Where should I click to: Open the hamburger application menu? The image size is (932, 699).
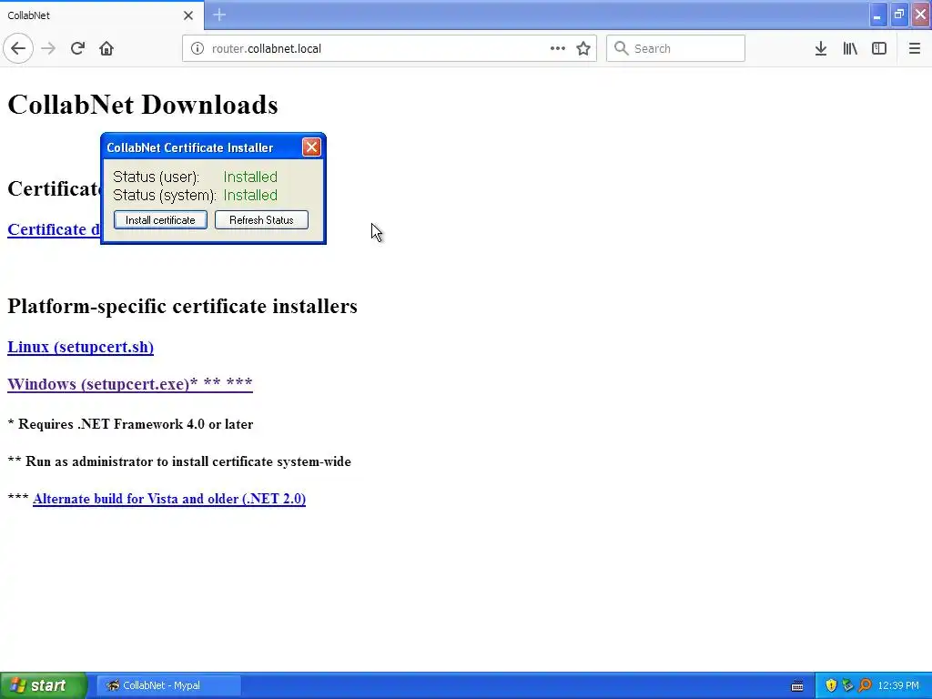(914, 49)
